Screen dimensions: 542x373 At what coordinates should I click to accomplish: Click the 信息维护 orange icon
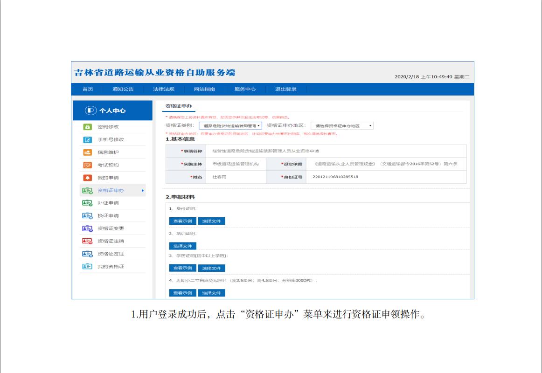point(87,152)
